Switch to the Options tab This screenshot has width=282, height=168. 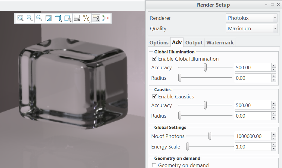point(159,43)
